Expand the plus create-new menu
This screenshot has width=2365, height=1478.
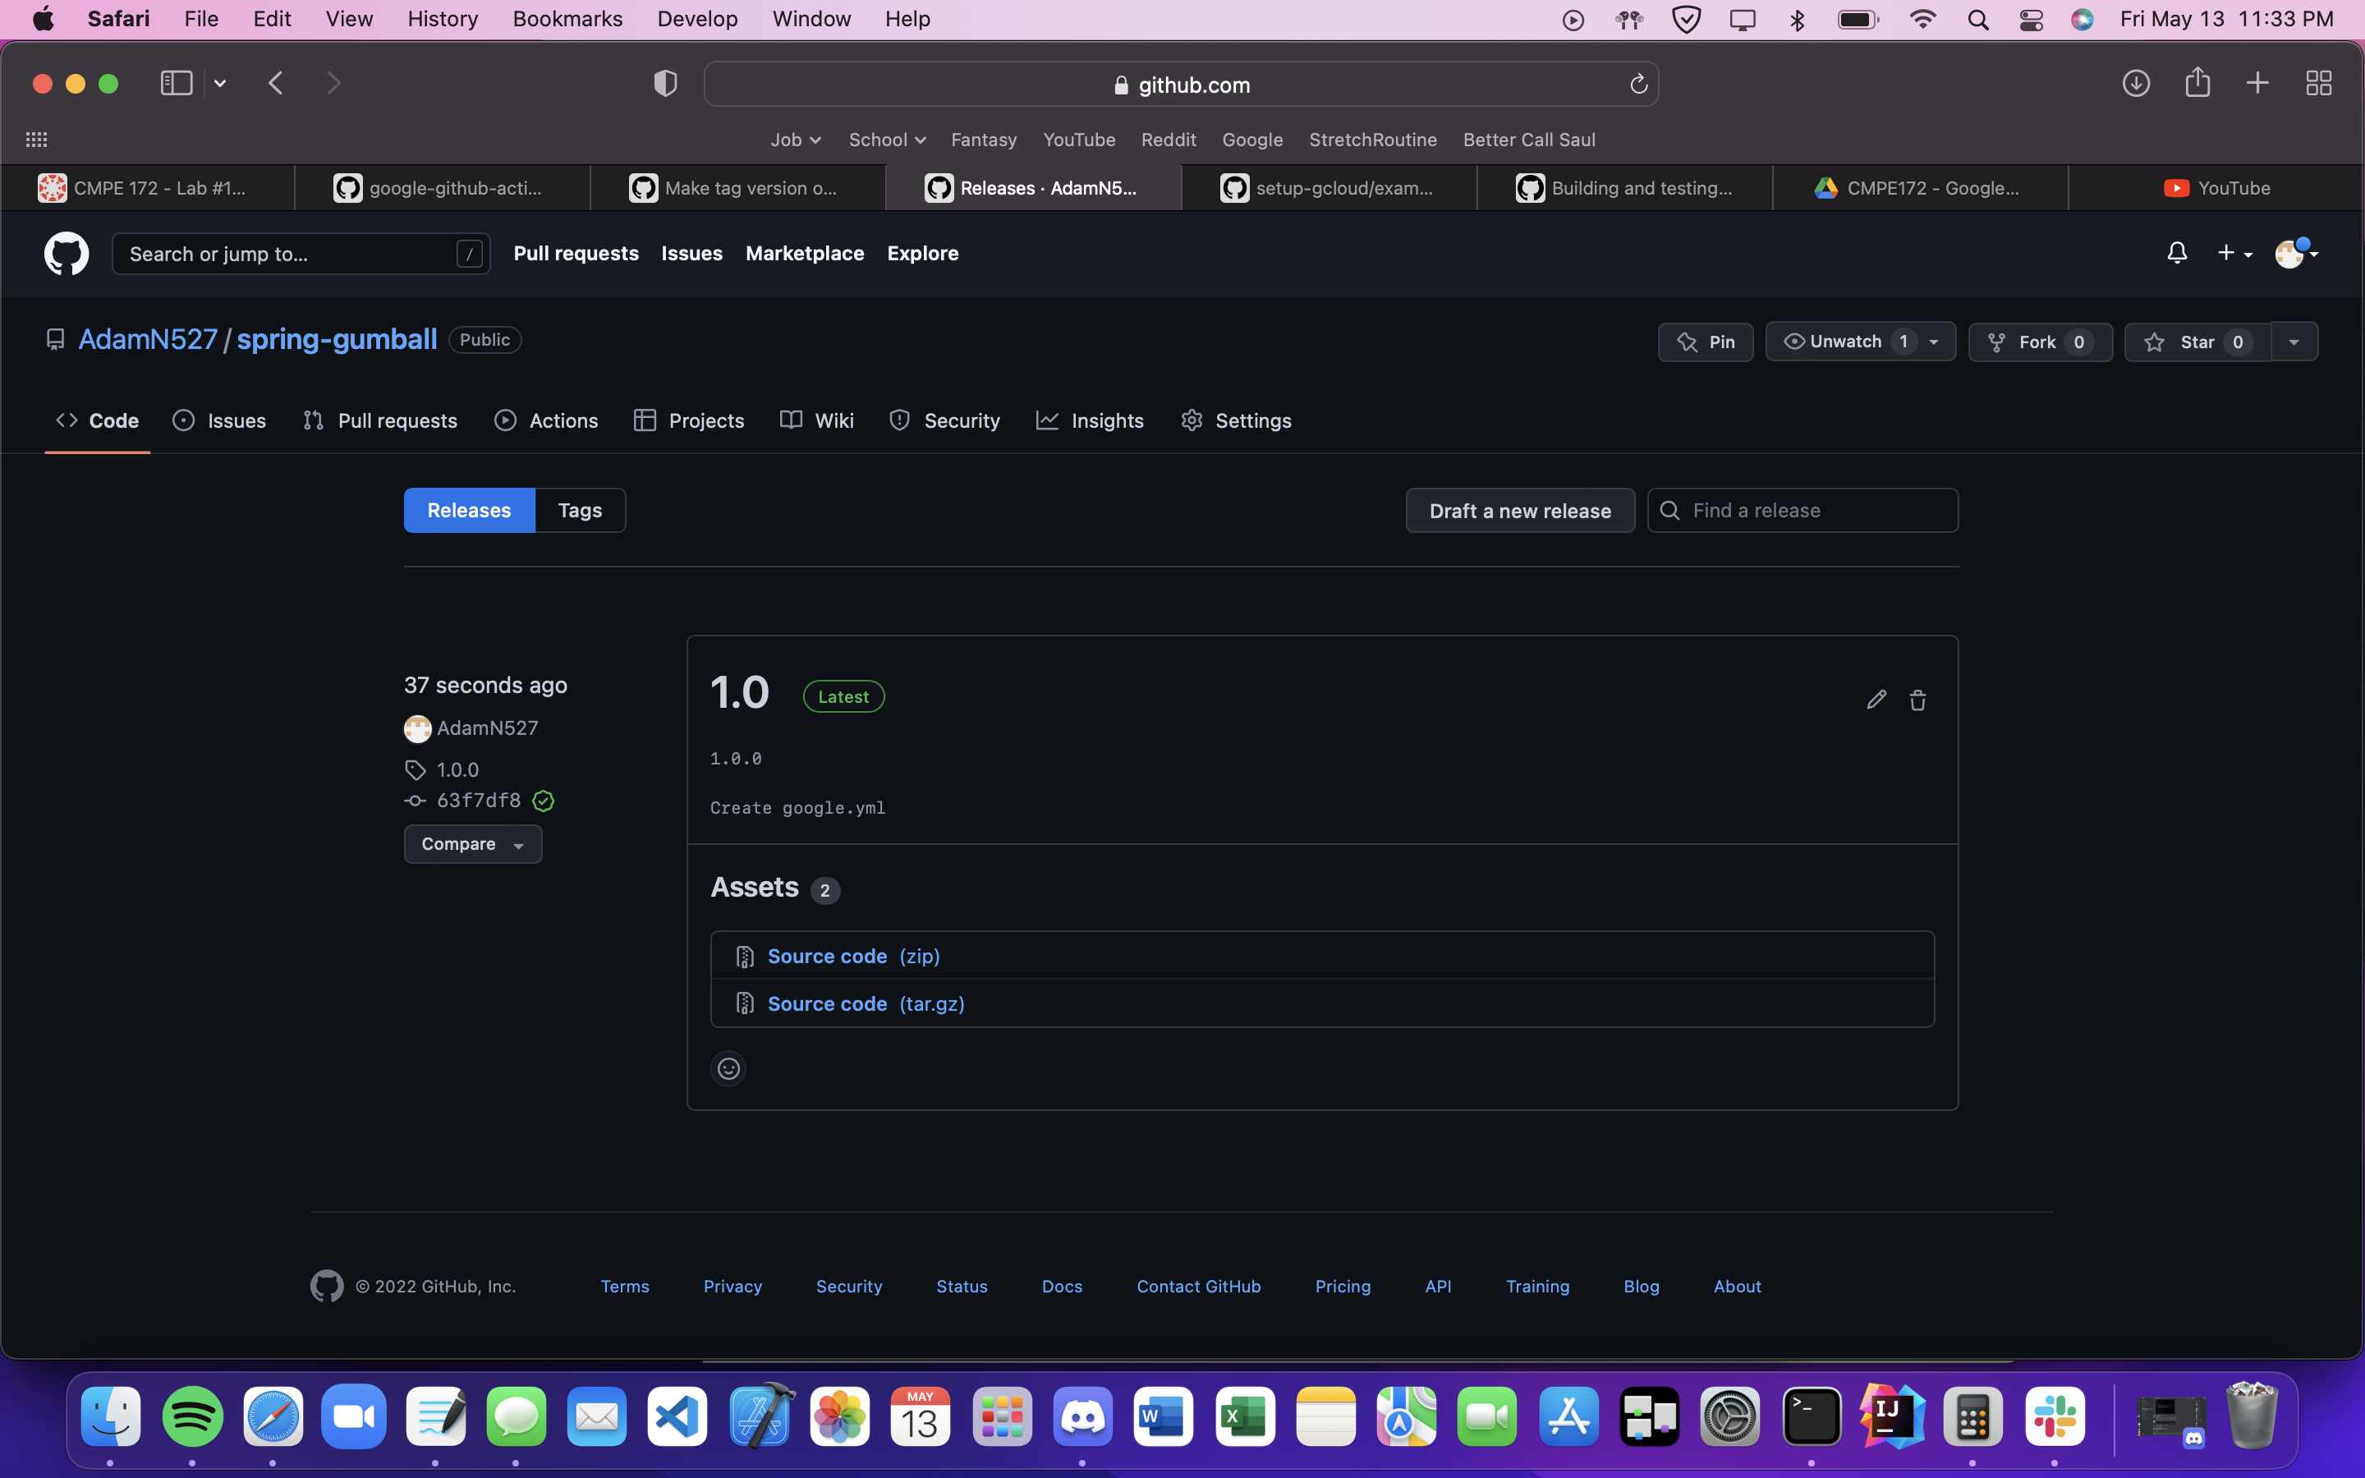2233,253
